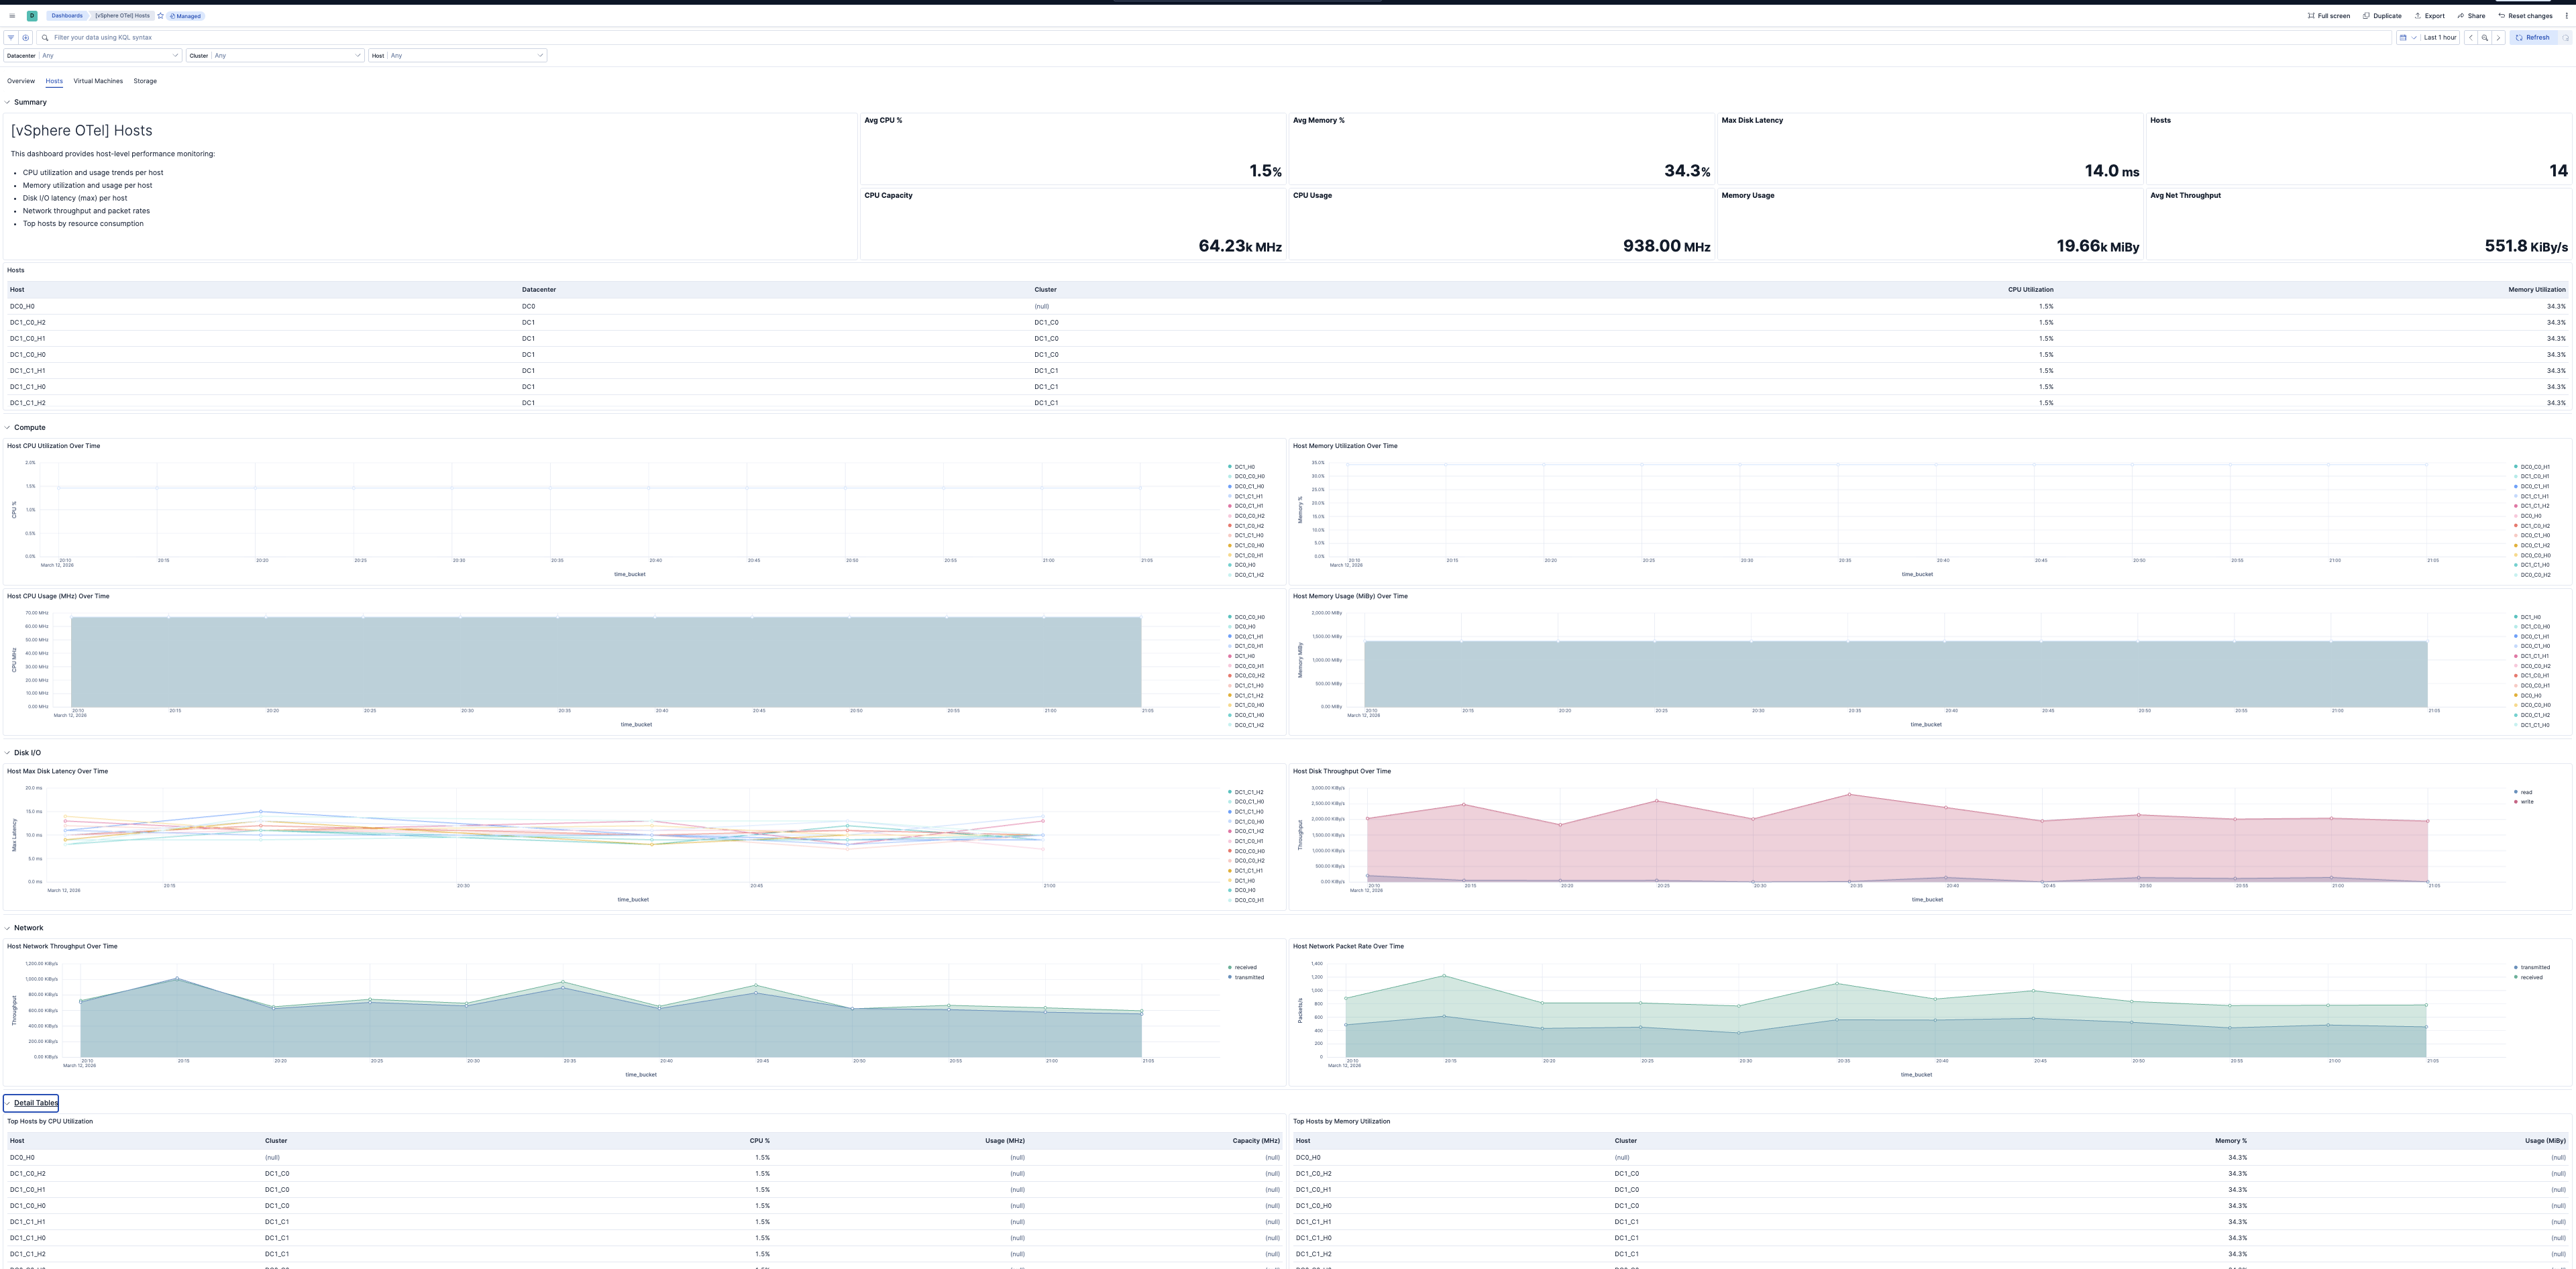
Task: Open the Dashboards breadcrumb link
Action: (67, 15)
